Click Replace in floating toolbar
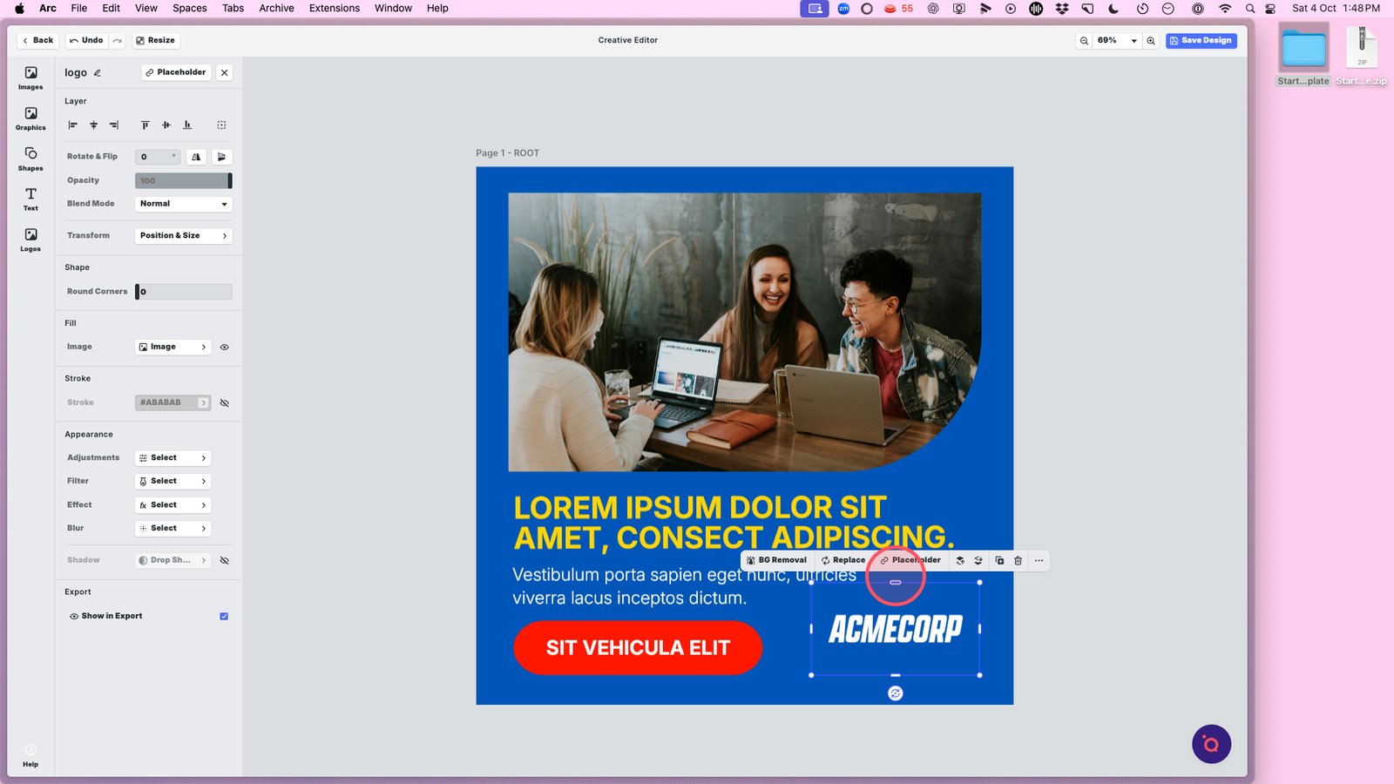 [x=843, y=561]
